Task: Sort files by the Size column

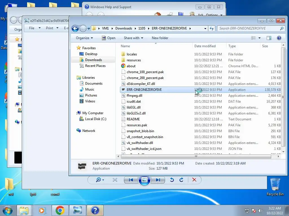Action: click(270, 46)
